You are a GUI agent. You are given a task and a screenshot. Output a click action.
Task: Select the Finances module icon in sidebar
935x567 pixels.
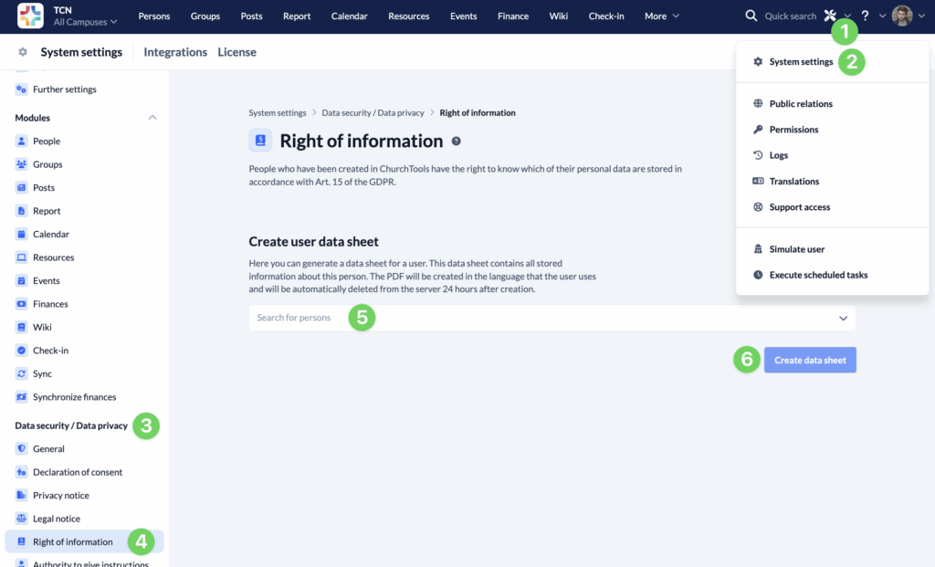20,303
